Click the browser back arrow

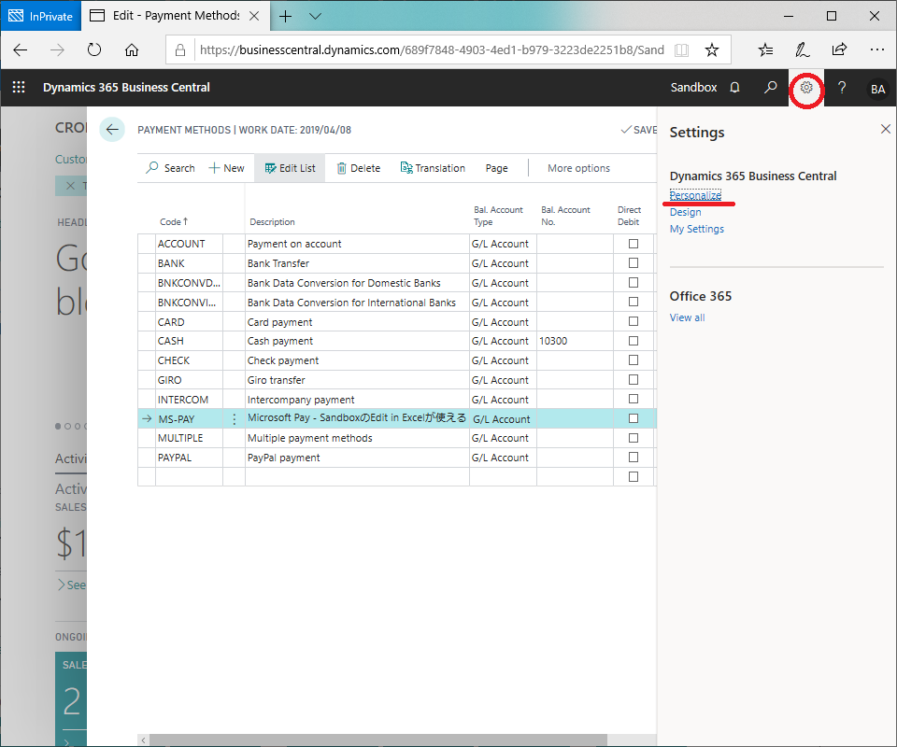point(21,50)
